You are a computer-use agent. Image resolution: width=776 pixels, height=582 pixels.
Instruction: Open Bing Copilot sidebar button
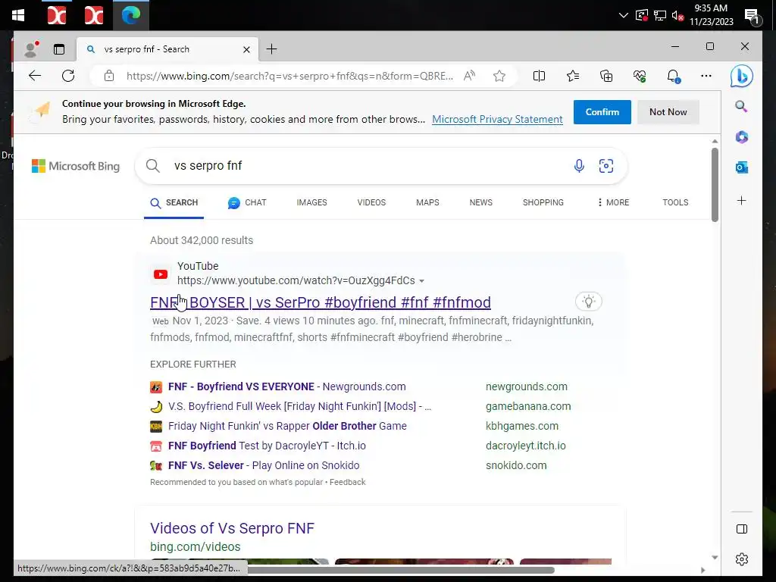741,77
